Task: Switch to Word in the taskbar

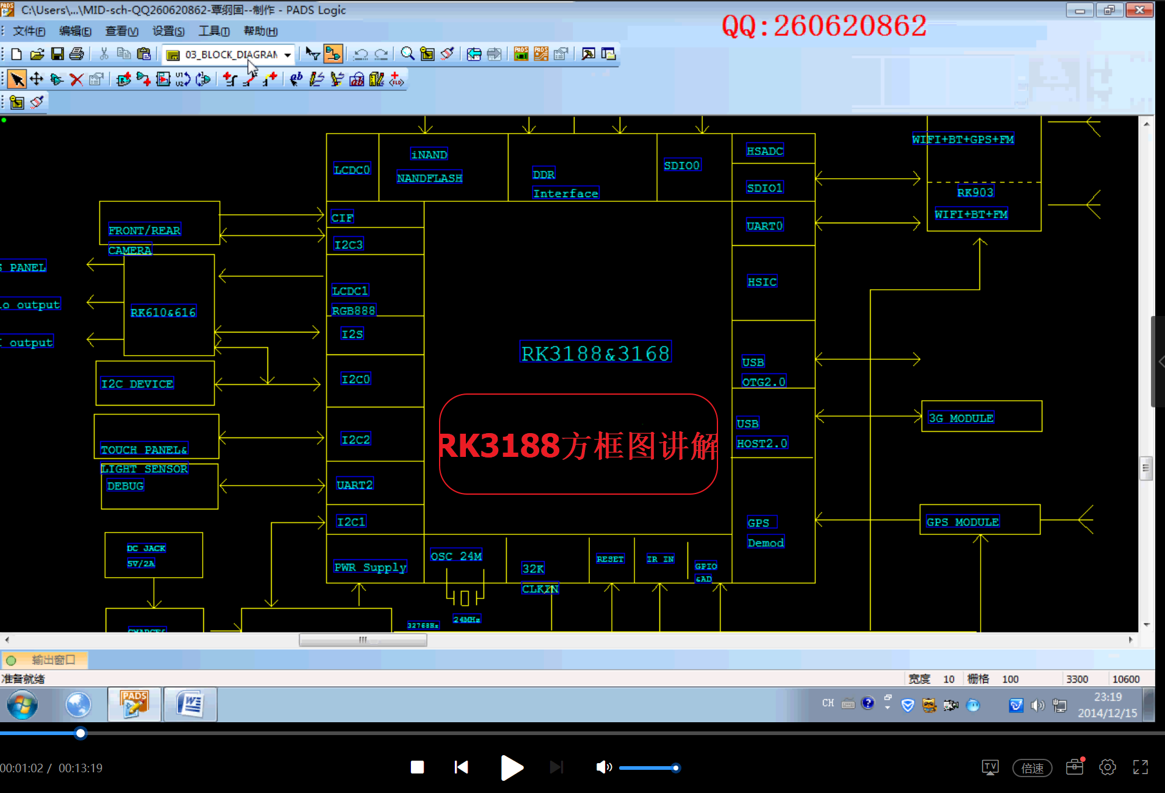Action: click(x=190, y=705)
